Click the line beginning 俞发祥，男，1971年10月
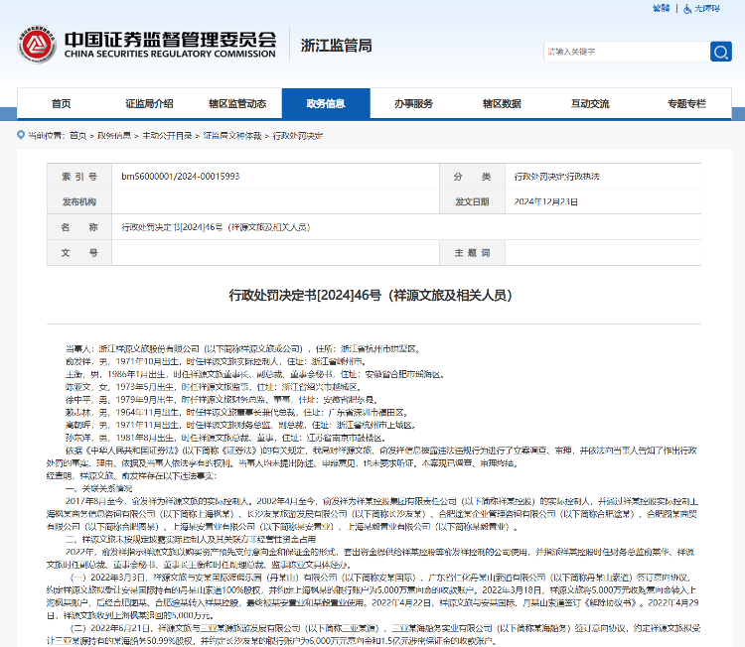 [x=217, y=362]
